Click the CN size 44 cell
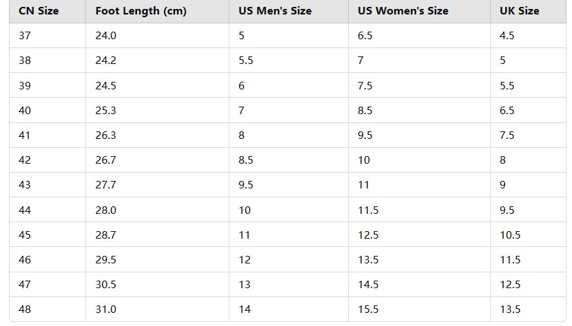This screenshot has height=326, width=572. (48, 210)
